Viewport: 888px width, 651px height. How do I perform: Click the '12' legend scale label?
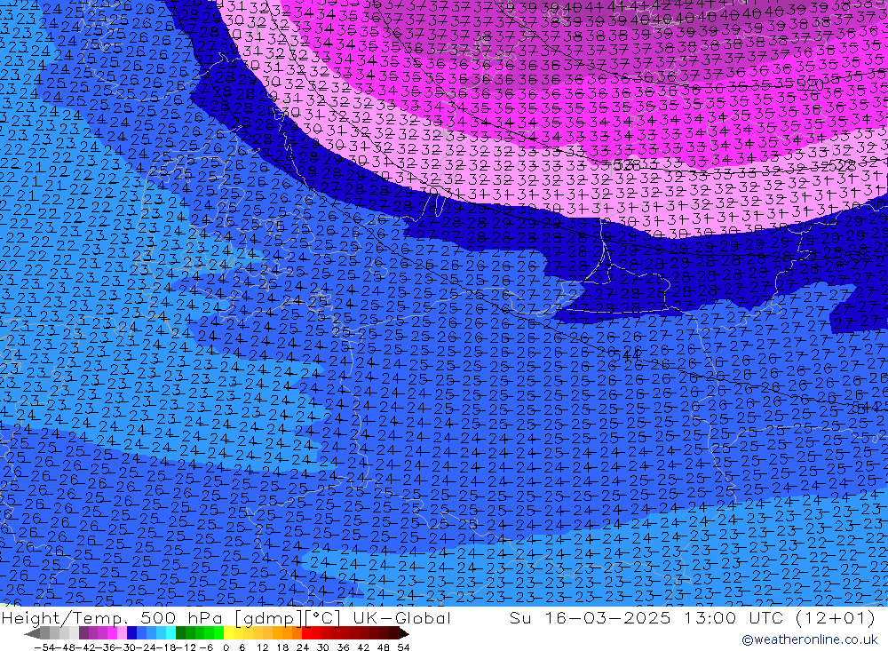pyautogui.click(x=263, y=647)
